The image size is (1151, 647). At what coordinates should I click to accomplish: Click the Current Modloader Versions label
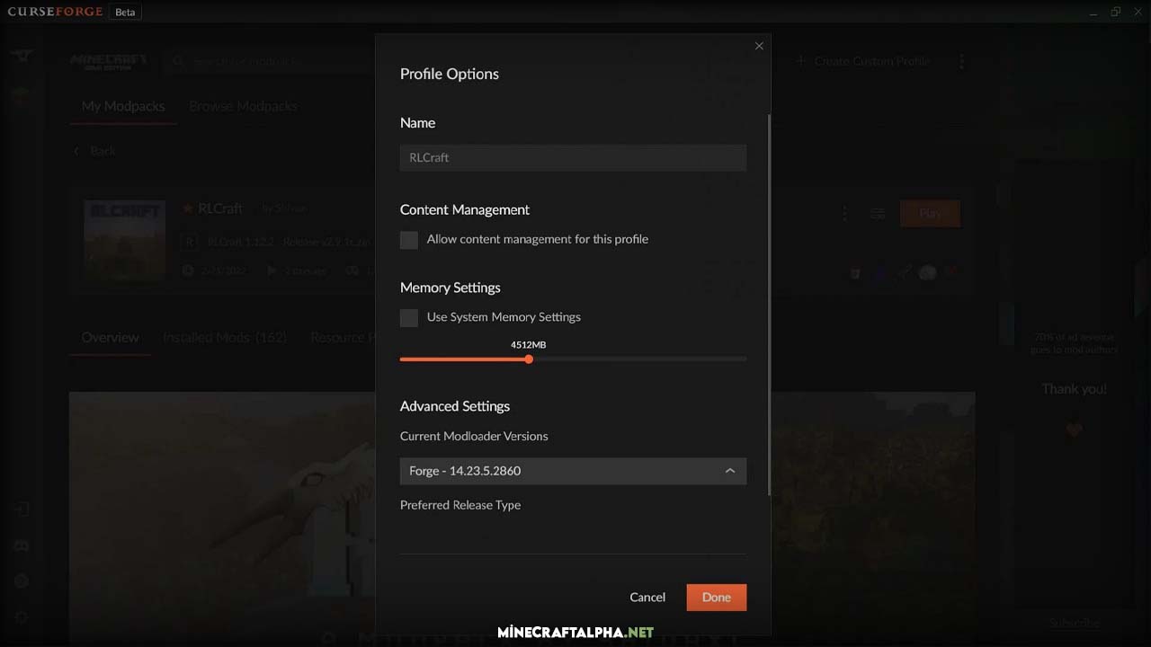click(x=474, y=436)
